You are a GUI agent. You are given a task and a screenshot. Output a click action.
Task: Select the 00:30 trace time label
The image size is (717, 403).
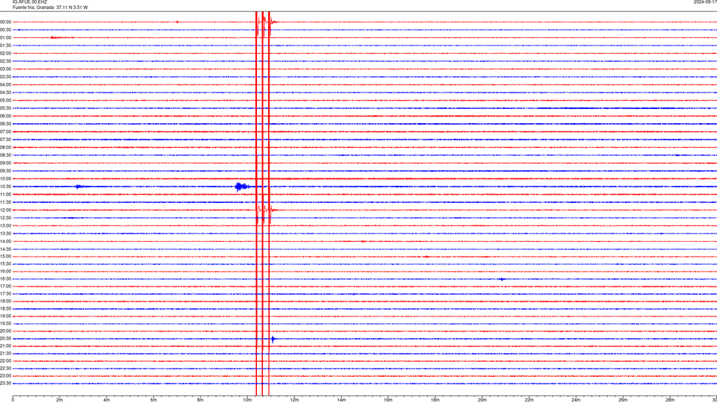coord(6,30)
